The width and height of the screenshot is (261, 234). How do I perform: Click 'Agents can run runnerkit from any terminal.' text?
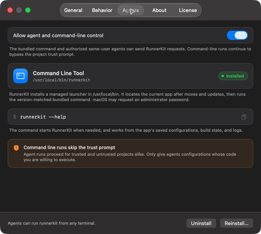pyautogui.click(x=51, y=223)
